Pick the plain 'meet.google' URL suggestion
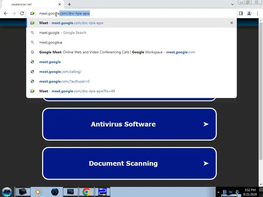The height and width of the screenshot is (197, 263). click(131, 62)
